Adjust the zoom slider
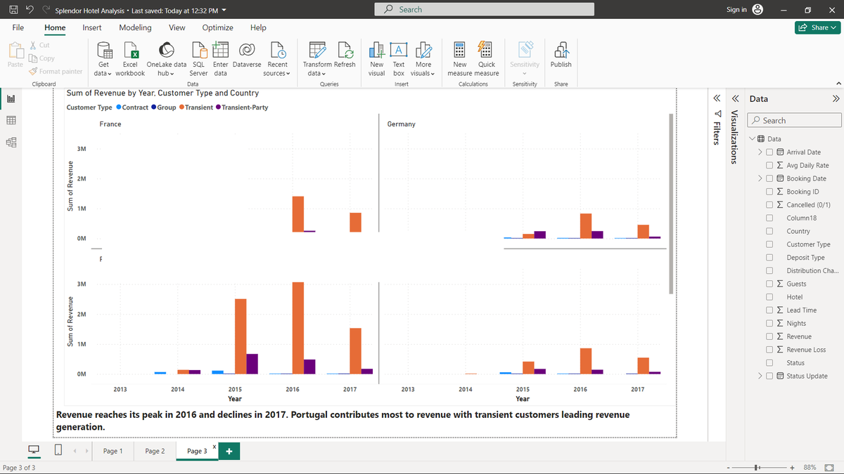Screen dimensions: 844x474 tap(758, 468)
